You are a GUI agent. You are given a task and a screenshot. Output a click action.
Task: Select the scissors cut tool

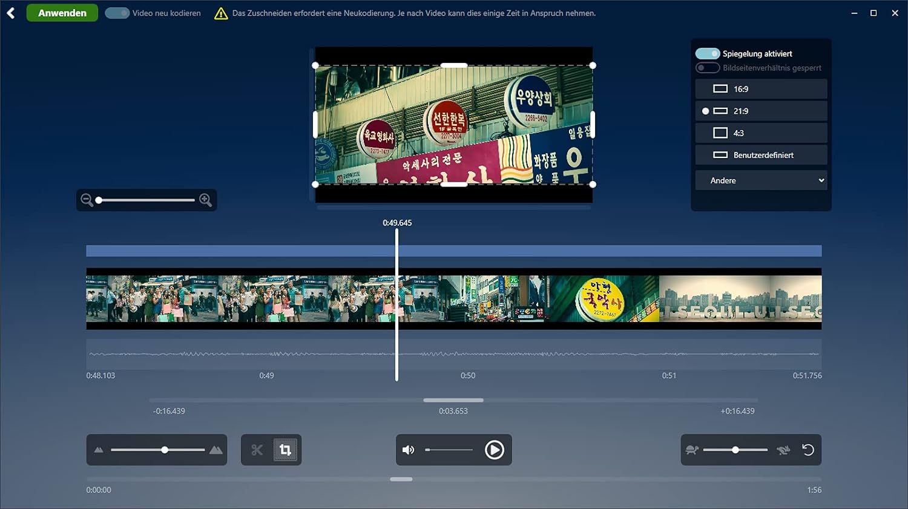pos(257,450)
